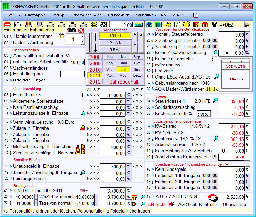This screenshot has height=217, width=256.
Task: Switch to the PLAN work level
Action: (x=115, y=43)
